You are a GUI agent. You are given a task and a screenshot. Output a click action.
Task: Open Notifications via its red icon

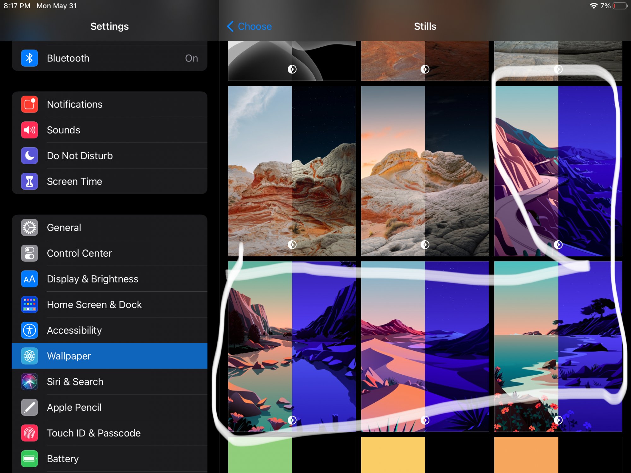(x=29, y=104)
